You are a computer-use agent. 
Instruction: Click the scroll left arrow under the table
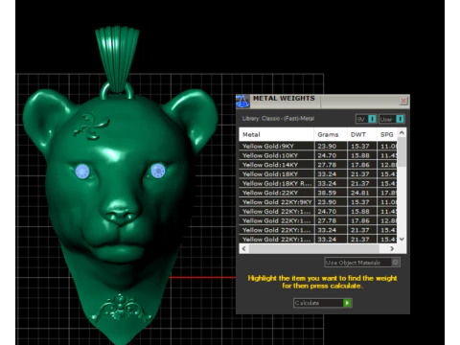pos(244,248)
